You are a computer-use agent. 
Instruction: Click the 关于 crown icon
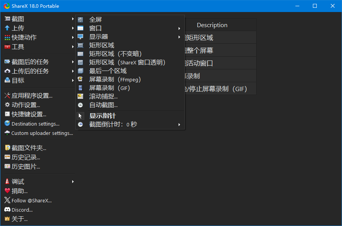pos(7,219)
